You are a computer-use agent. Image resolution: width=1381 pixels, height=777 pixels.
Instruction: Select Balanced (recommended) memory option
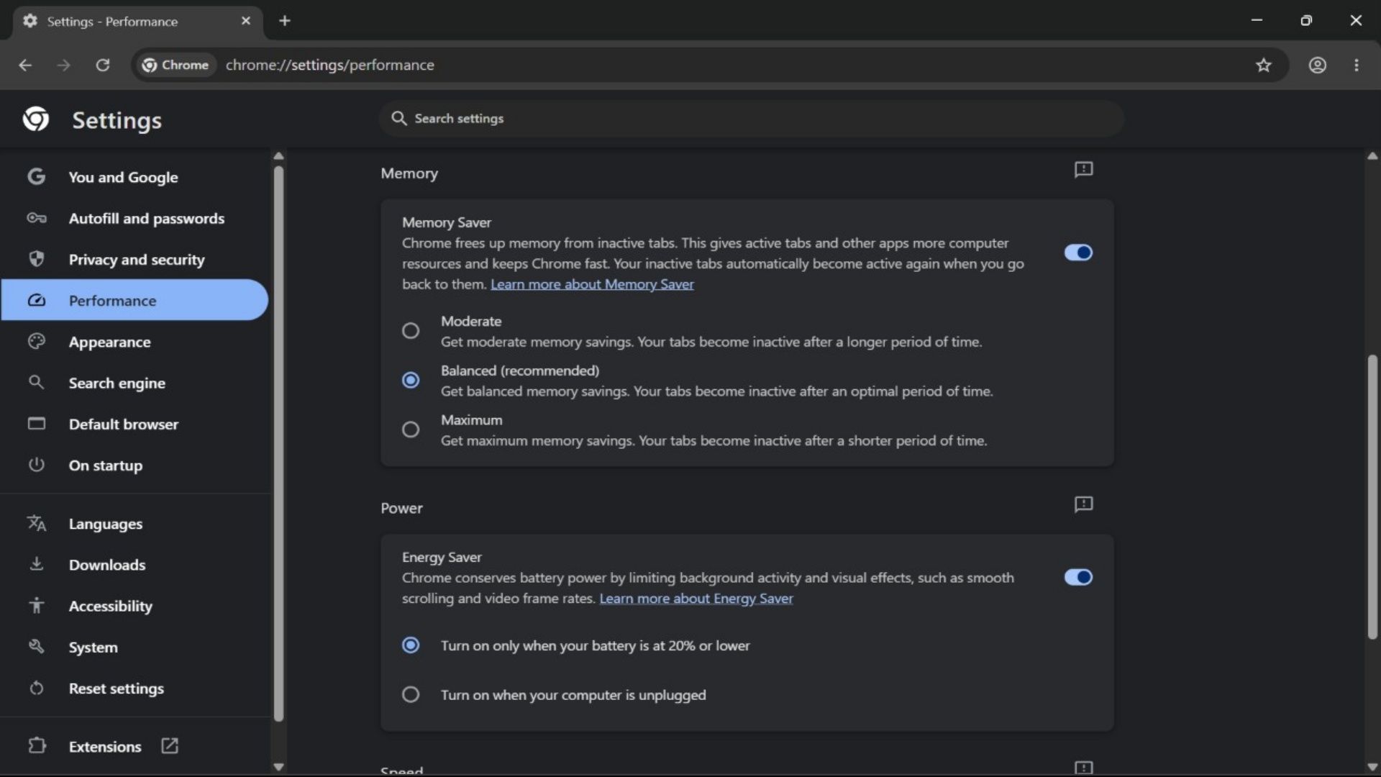click(x=411, y=380)
